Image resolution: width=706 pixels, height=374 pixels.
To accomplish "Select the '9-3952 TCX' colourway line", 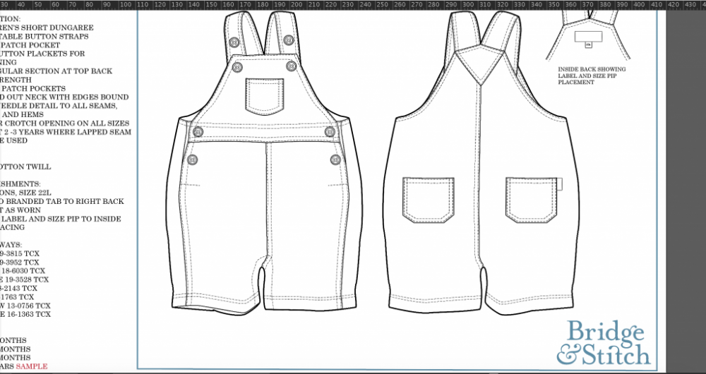I will [x=20, y=262].
